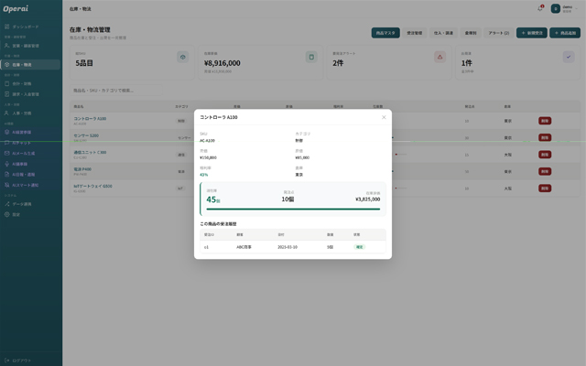586x366 pixels.
Task: Open 営業・顧客管理 in sidebar
Action: 25,46
